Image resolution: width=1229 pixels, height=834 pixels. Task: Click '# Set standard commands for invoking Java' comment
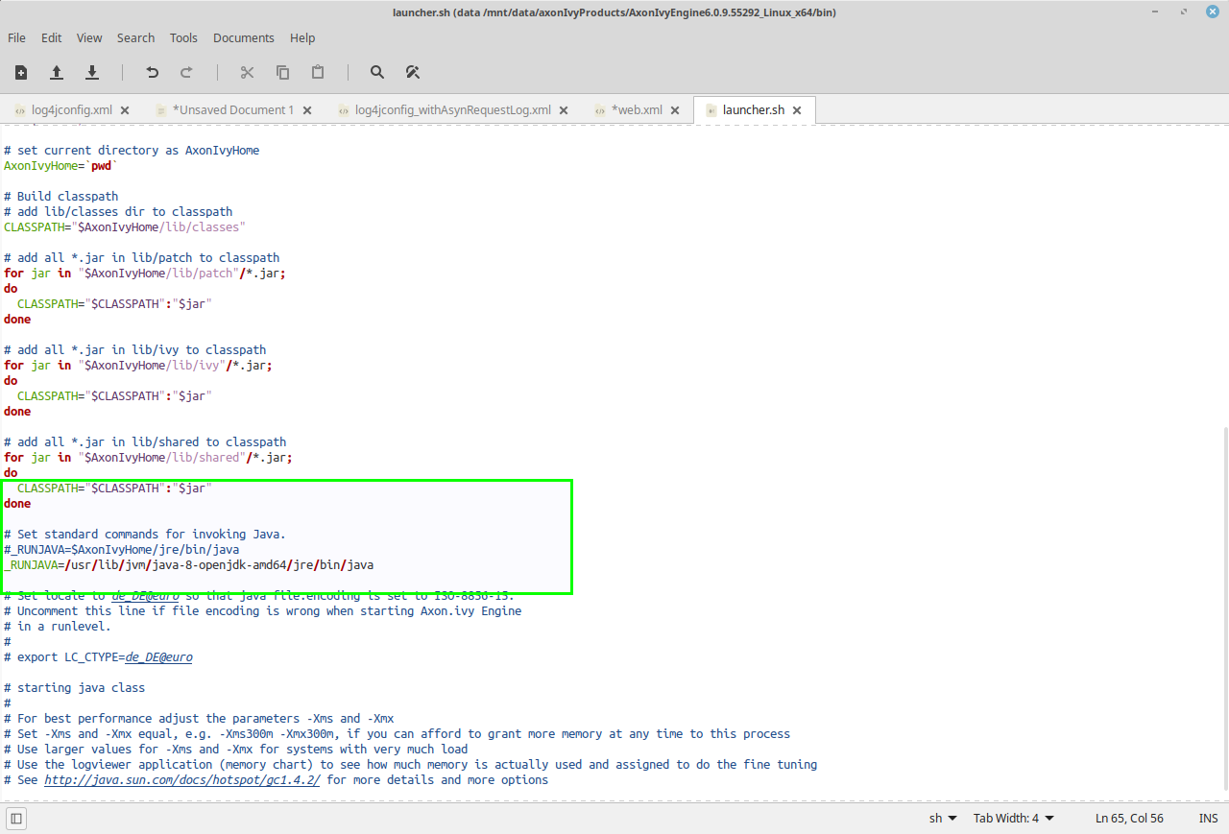point(145,535)
